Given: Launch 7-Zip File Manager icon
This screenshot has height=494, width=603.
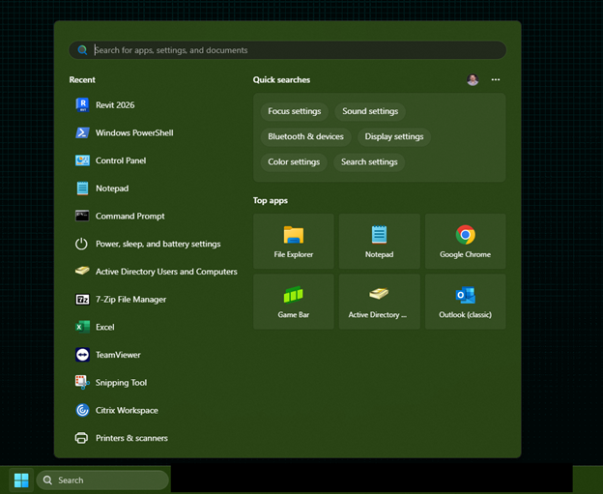Looking at the screenshot, I should (82, 300).
